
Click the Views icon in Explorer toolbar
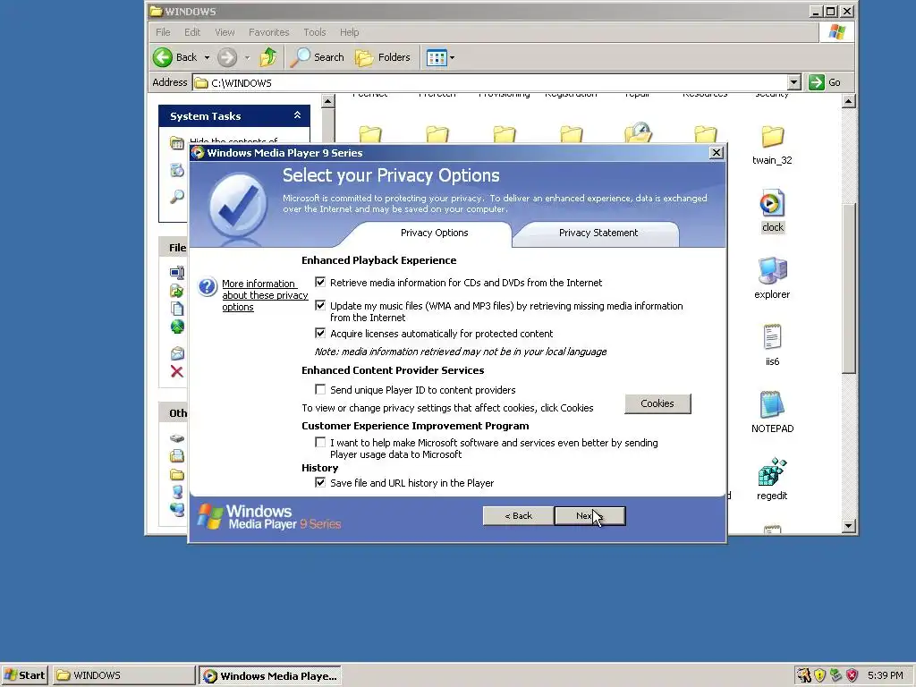[436, 57]
